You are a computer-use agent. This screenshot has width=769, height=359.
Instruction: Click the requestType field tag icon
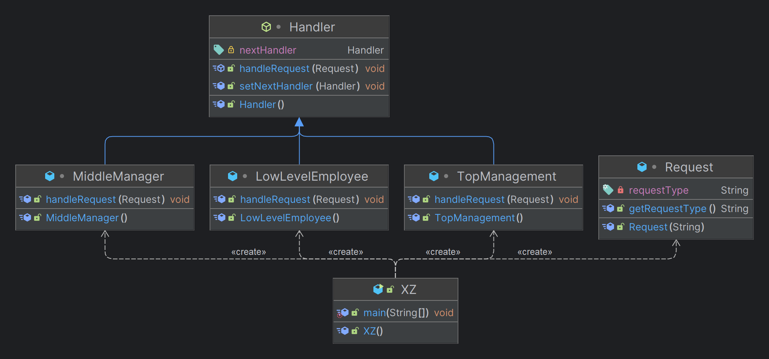point(608,190)
